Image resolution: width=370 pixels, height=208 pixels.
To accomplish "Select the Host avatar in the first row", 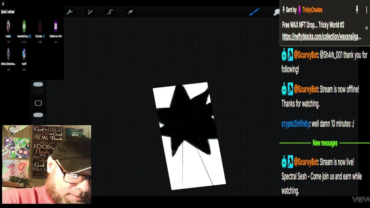I will coord(8,27).
